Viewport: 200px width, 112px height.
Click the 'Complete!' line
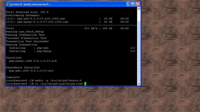point(13,77)
